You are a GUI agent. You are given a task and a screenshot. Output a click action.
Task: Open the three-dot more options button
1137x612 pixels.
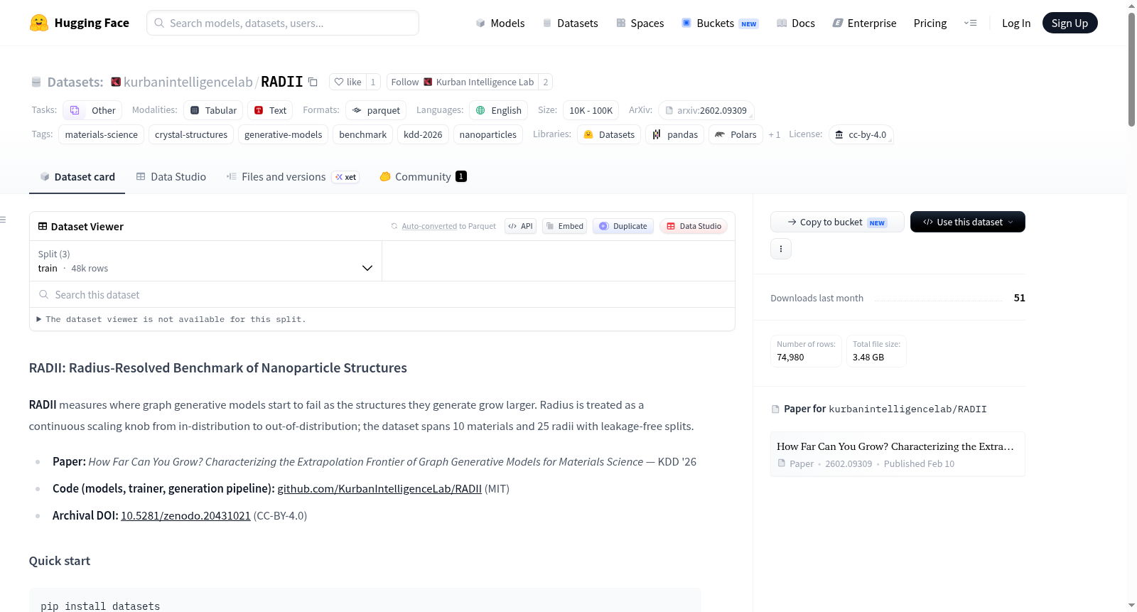coord(781,249)
